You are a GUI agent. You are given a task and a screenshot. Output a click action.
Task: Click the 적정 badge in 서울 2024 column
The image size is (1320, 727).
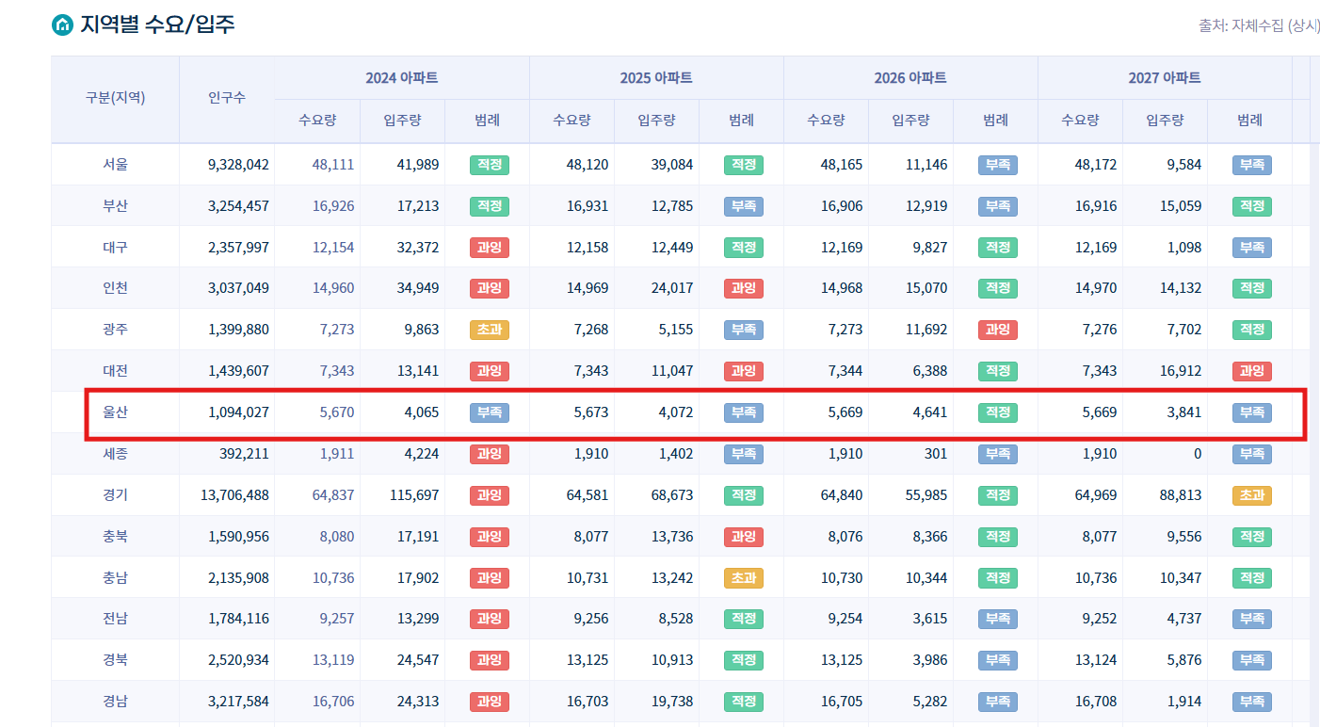(x=490, y=165)
